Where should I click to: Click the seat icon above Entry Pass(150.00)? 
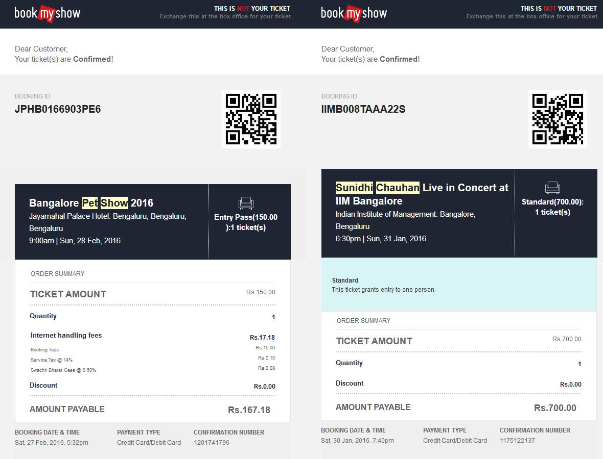[x=246, y=203]
